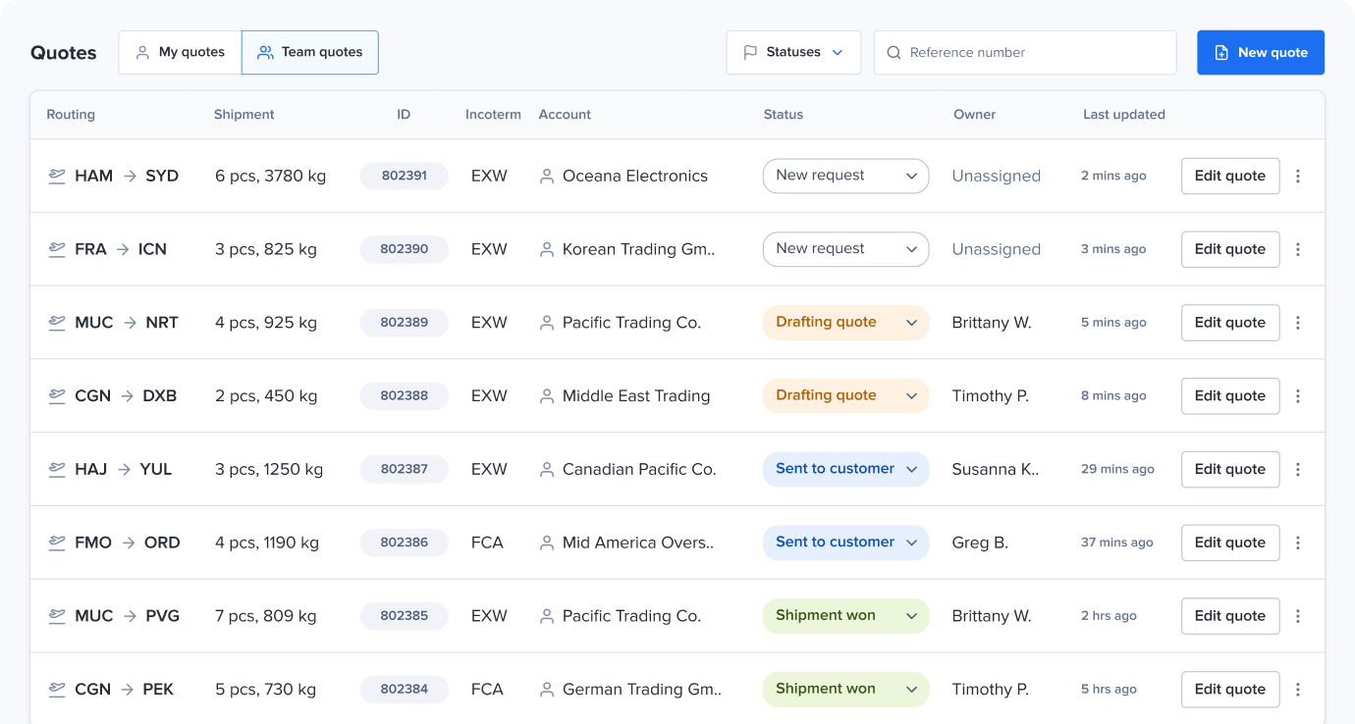This screenshot has height=724, width=1355.
Task: Open three-dot menu for CGN to PEK quote
Action: tap(1298, 690)
